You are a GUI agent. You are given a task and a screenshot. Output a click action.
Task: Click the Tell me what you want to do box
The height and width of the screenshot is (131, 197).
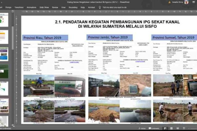coord(115,7)
